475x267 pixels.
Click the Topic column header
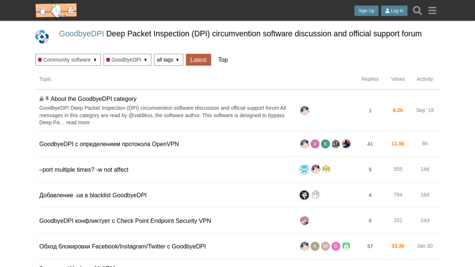[x=45, y=79]
